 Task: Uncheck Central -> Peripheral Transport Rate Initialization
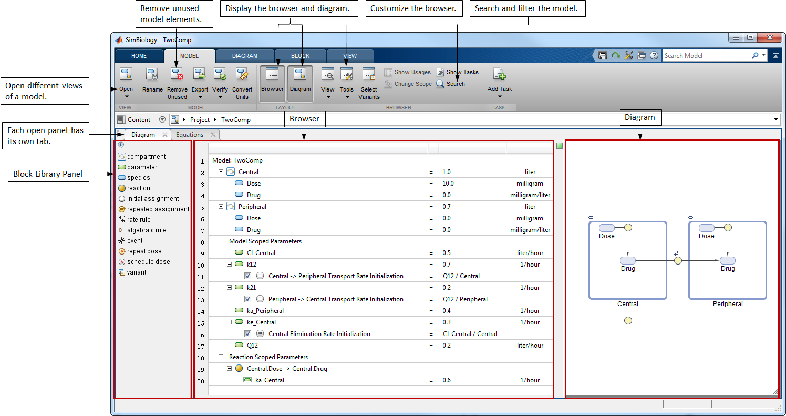[247, 276]
